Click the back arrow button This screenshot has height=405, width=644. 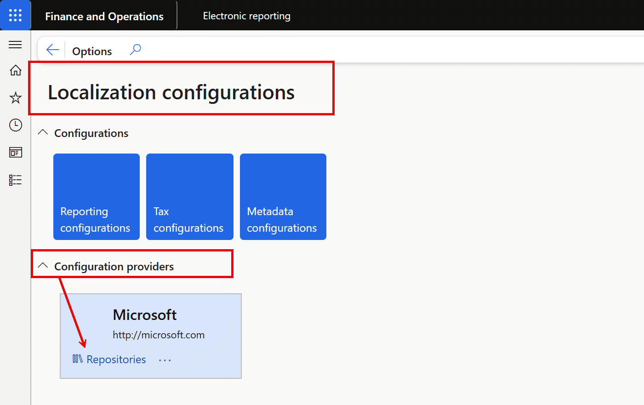(53, 50)
